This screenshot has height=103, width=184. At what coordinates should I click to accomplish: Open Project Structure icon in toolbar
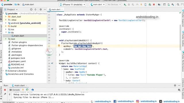click(x=159, y=5)
